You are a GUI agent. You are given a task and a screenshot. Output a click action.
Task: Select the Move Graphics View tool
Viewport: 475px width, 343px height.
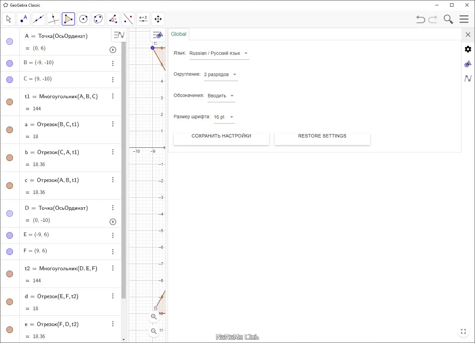158,19
